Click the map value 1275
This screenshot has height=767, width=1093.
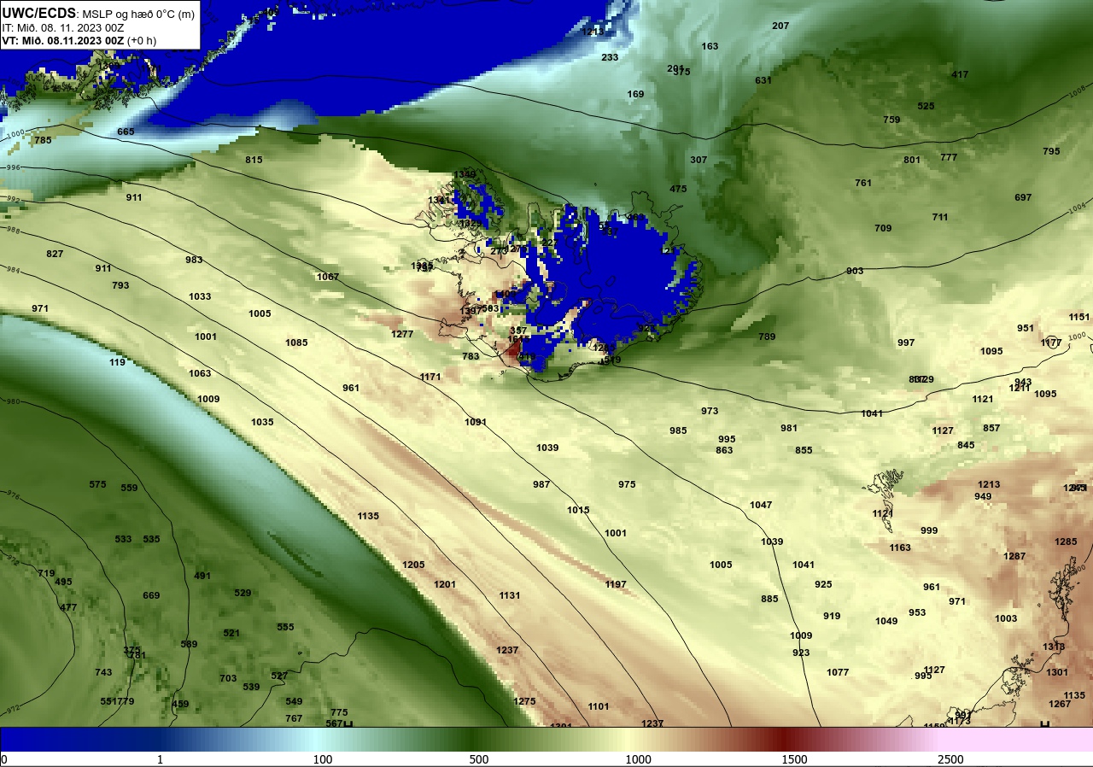click(524, 701)
